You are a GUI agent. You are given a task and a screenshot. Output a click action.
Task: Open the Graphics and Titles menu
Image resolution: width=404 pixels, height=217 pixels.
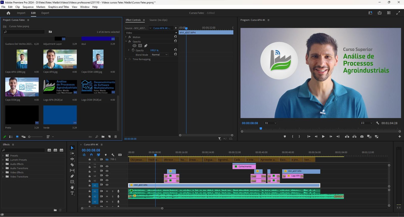click(59, 7)
